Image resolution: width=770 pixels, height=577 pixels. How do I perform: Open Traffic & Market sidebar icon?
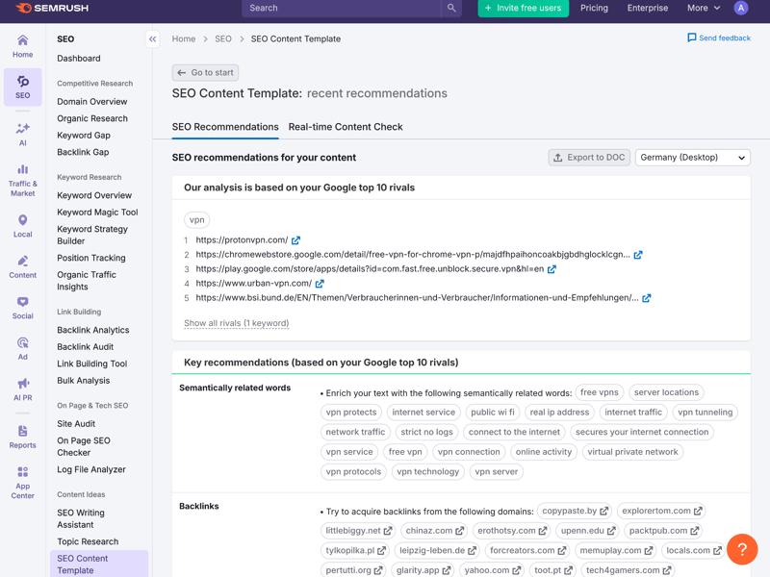coord(22,179)
